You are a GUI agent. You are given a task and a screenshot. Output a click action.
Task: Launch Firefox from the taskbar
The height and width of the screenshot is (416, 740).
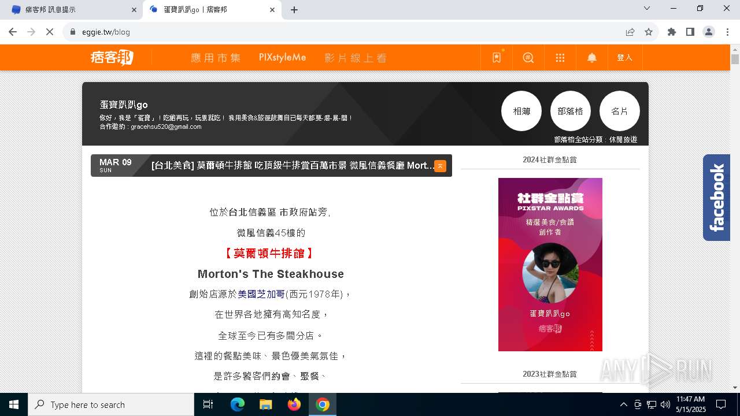294,404
